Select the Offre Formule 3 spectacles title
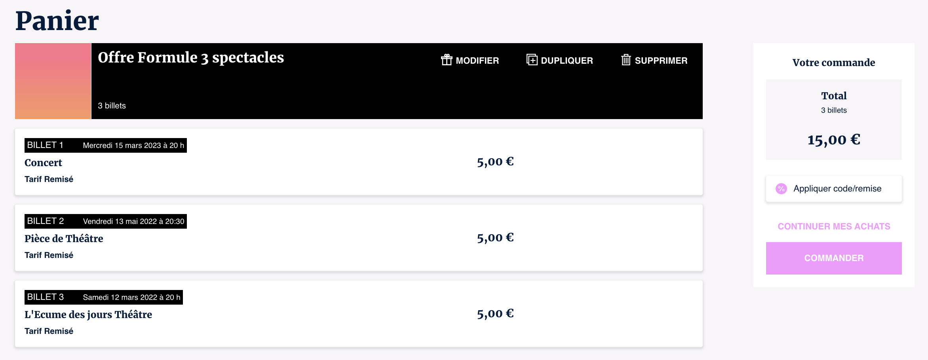This screenshot has width=928, height=360. pyautogui.click(x=191, y=58)
